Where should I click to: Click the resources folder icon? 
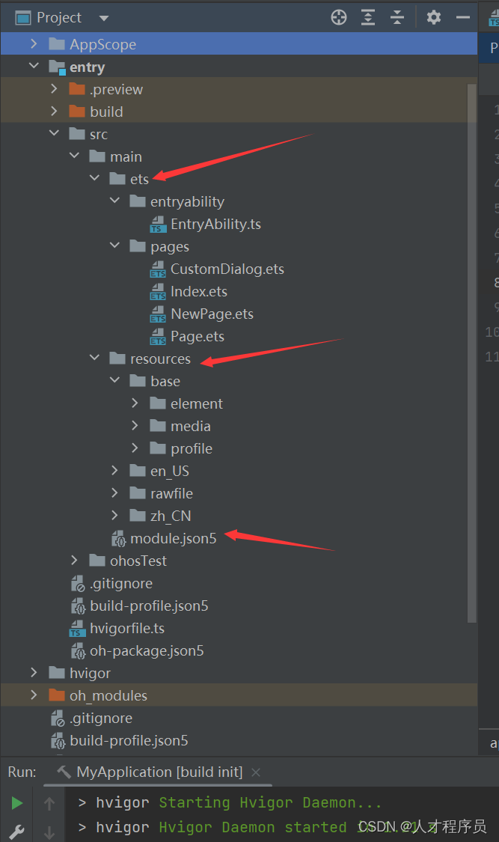(117, 359)
